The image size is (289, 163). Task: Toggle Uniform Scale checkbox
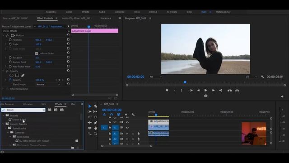pyautogui.click(x=37, y=53)
